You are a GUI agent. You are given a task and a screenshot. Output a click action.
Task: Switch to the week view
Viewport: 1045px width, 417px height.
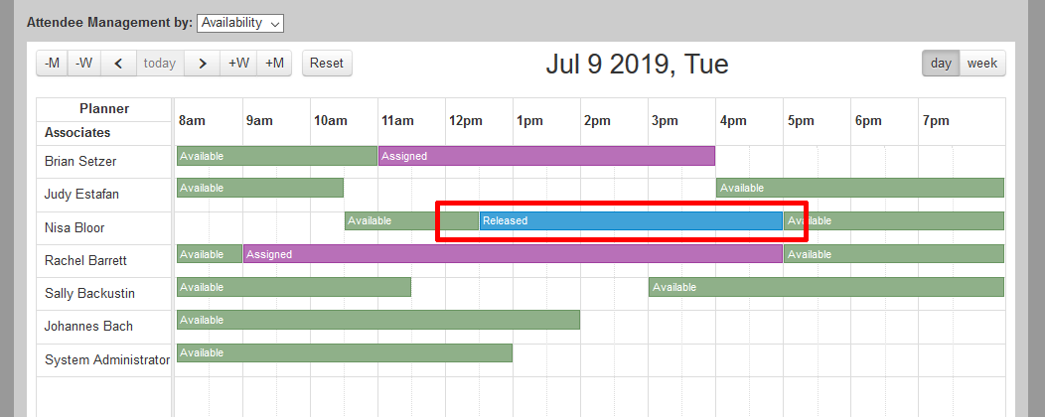982,63
